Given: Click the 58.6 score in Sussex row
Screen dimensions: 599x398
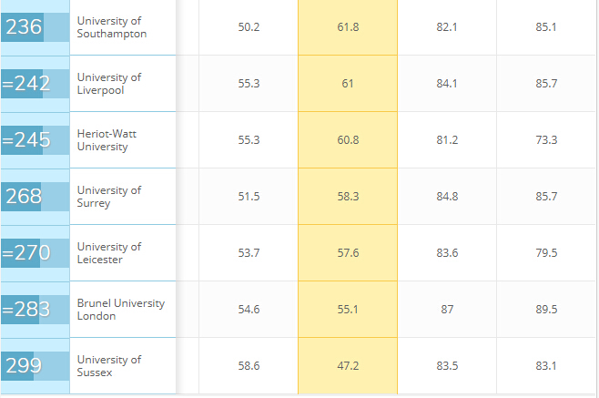Looking at the screenshot, I should tap(249, 366).
